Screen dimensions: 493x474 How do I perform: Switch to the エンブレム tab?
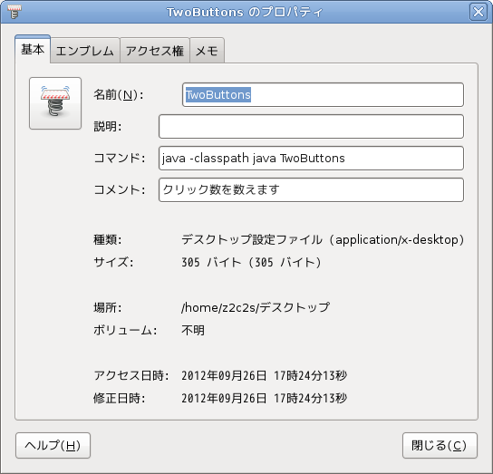click(85, 51)
